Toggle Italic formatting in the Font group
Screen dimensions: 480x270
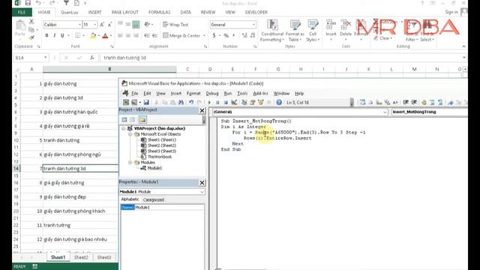click(x=55, y=35)
